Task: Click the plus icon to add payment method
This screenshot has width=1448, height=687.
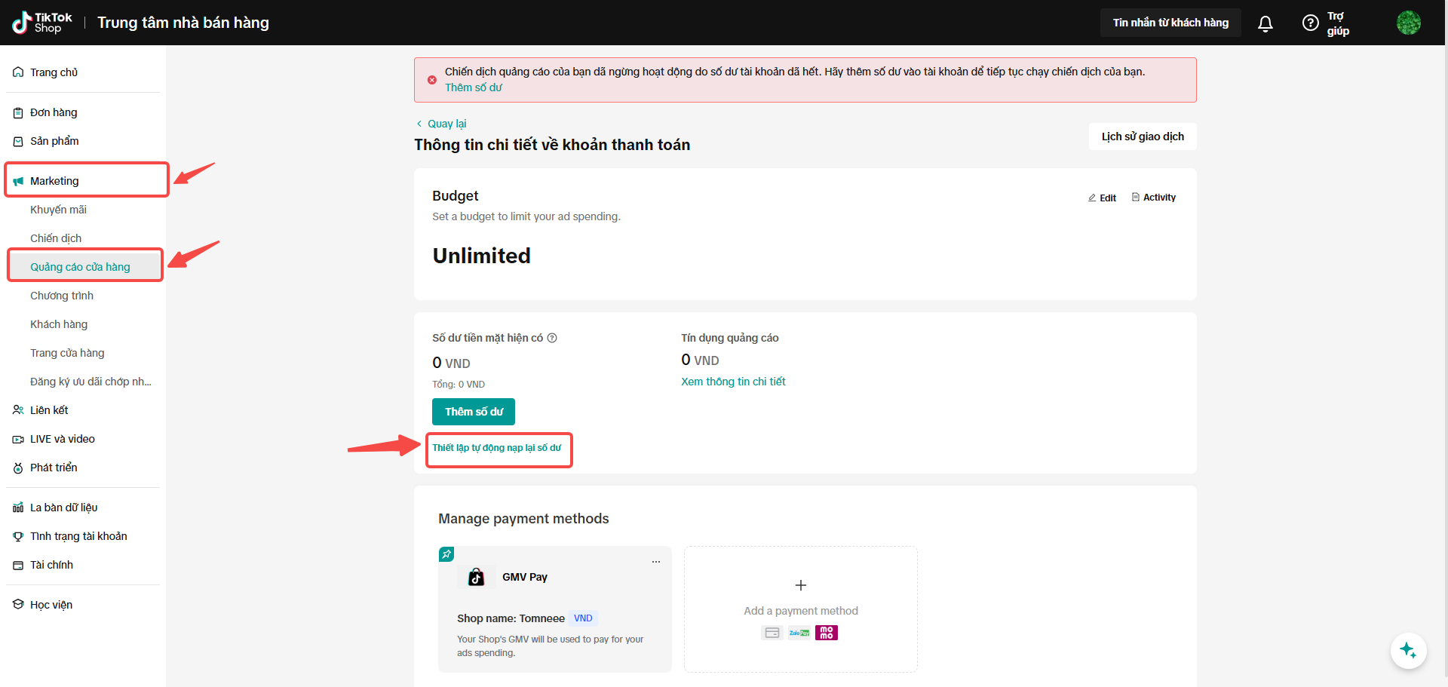Action: [801, 585]
